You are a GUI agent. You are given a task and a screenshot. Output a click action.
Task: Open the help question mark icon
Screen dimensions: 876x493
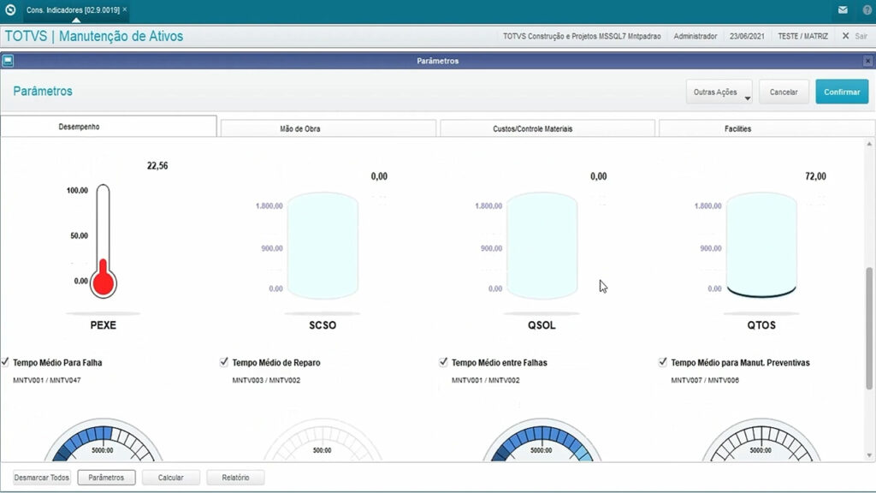(x=867, y=9)
